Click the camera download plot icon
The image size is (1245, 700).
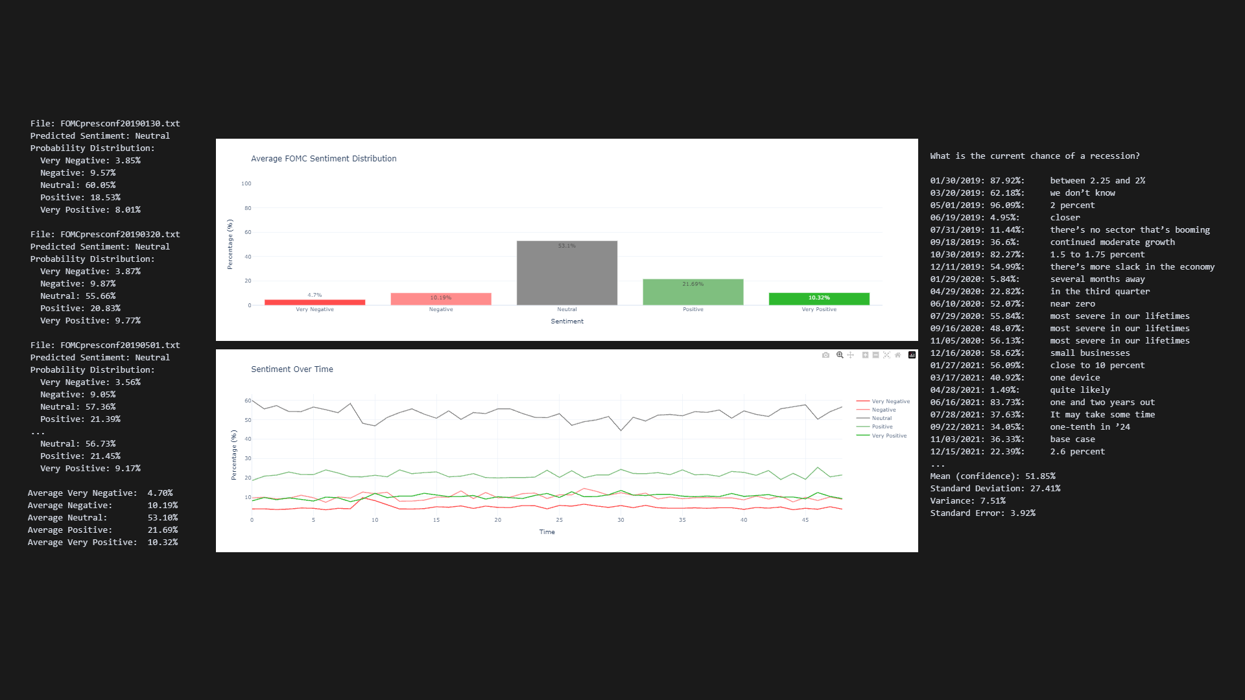click(x=825, y=355)
